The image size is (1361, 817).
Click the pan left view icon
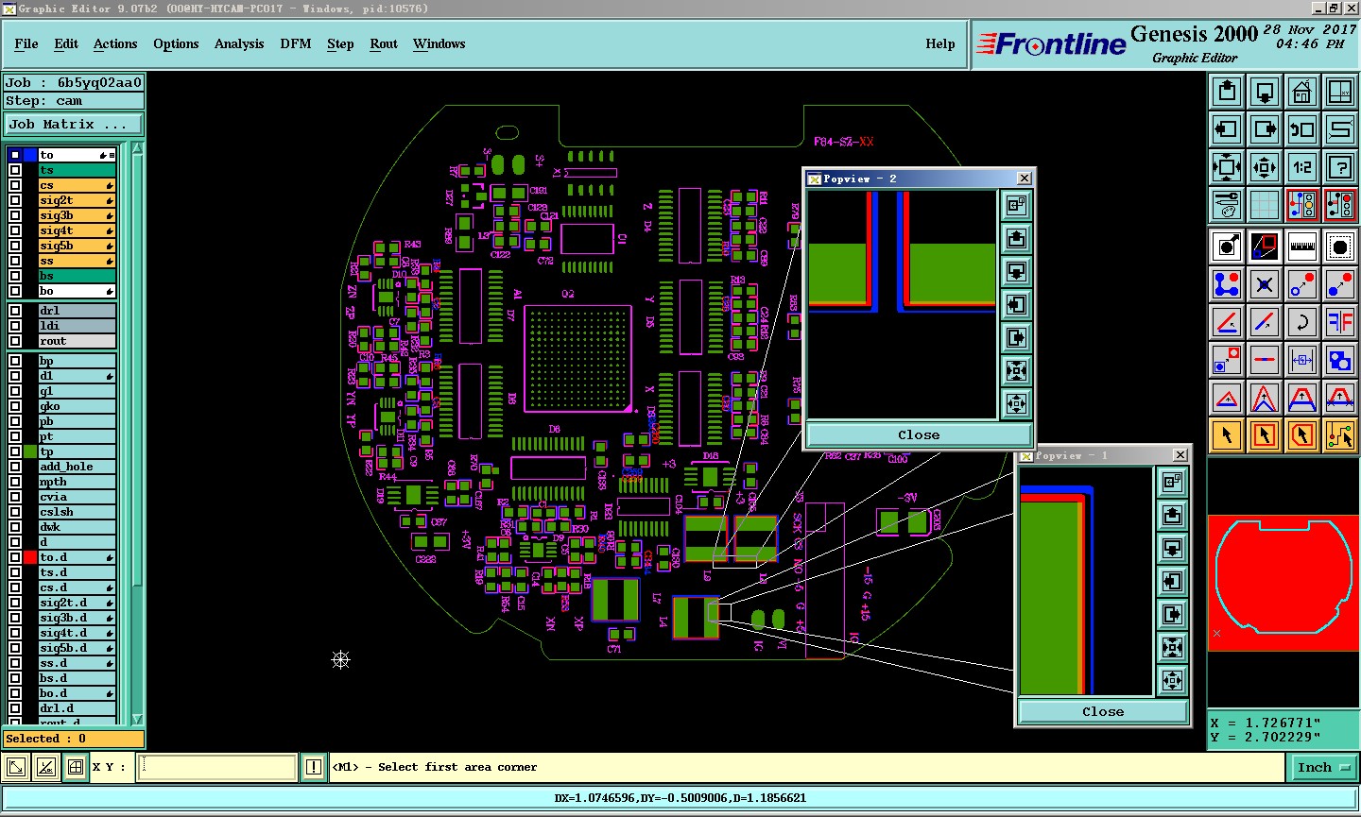pyautogui.click(x=1227, y=129)
